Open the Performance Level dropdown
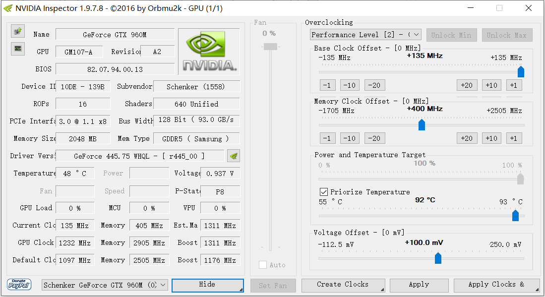This screenshot has width=545, height=297. point(365,35)
